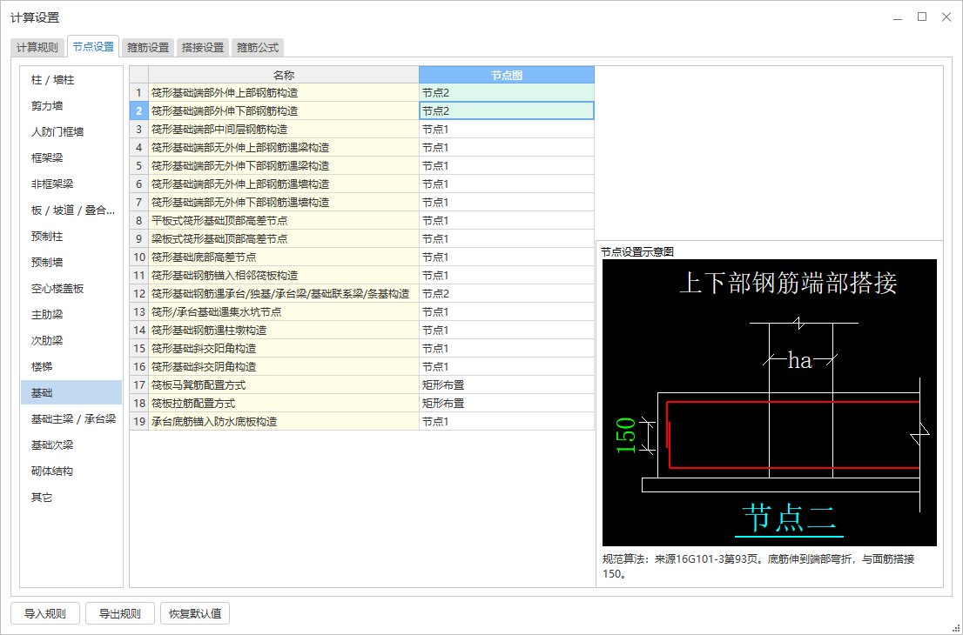
Task: Select row 梁板式筏形基础顶部高差节点
Action: click(x=284, y=238)
